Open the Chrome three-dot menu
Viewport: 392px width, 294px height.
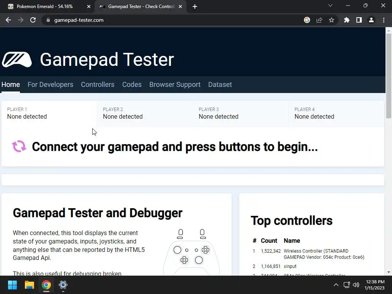point(384,20)
